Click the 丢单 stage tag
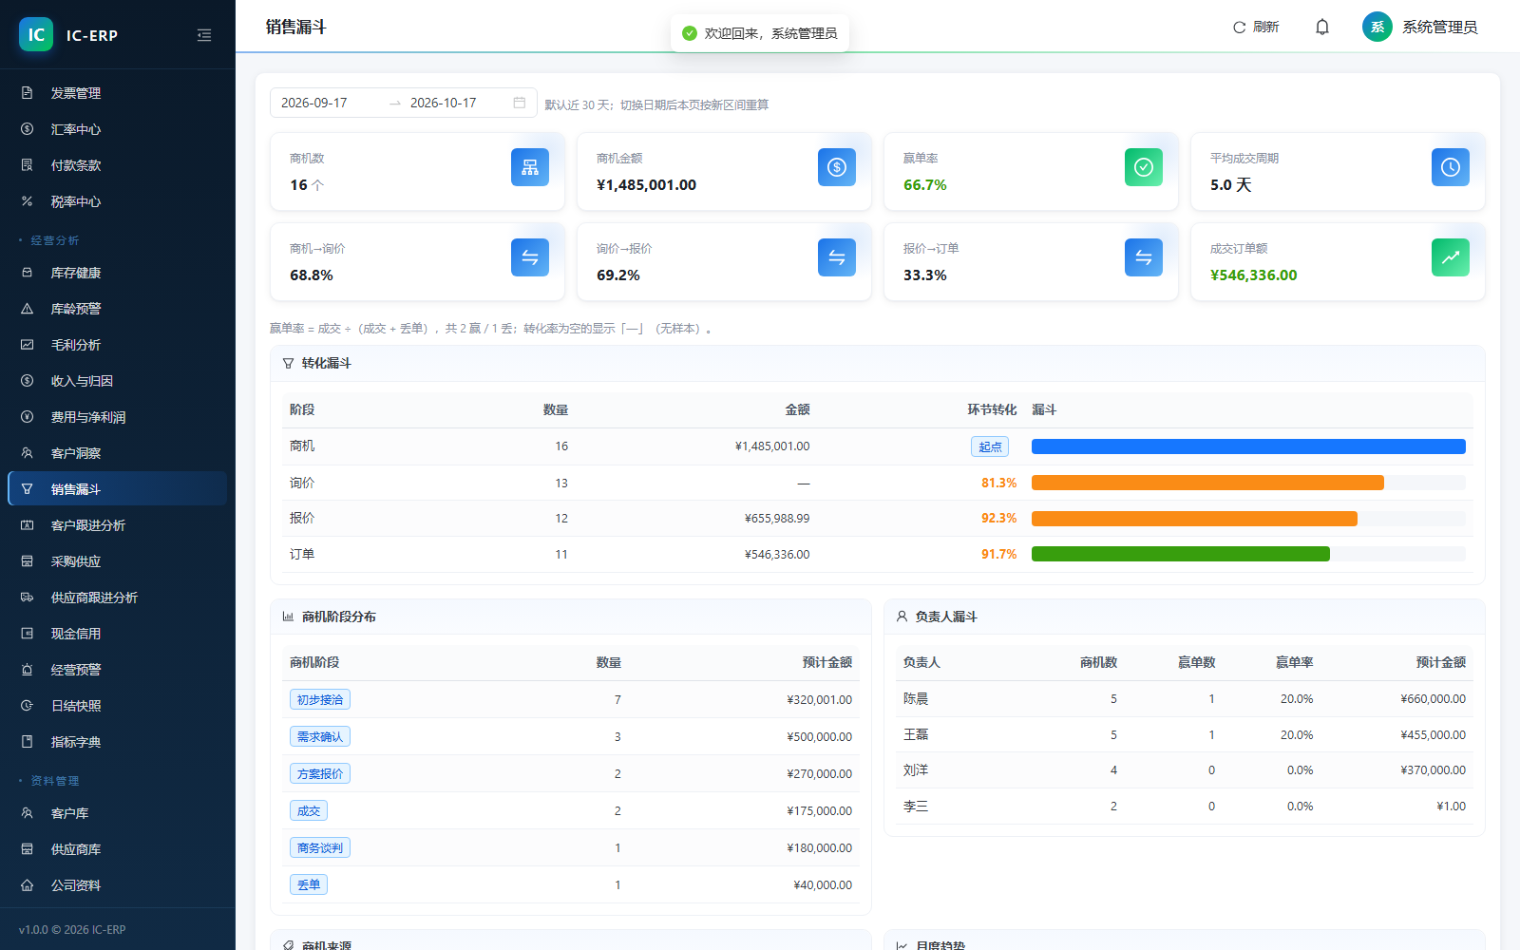Screen dimensions: 1520x950 (x=309, y=885)
